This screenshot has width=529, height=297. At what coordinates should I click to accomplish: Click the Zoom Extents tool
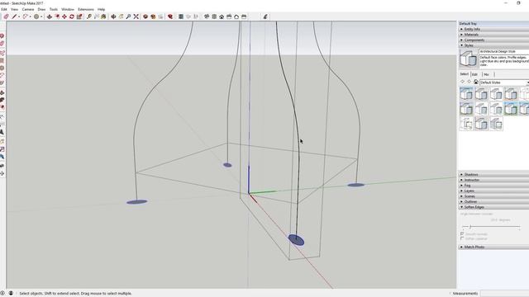click(136, 16)
